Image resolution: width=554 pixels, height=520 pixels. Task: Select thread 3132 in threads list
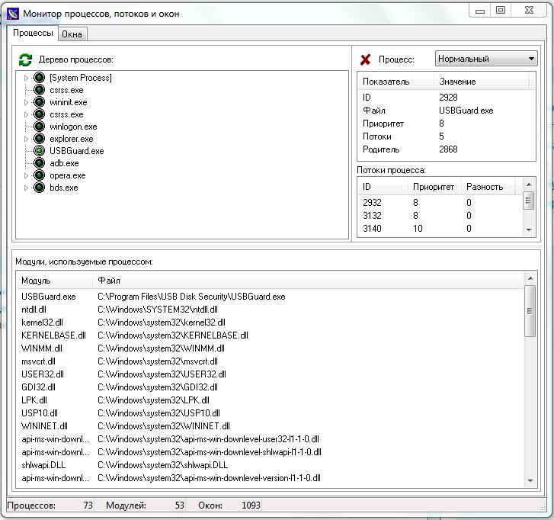[372, 216]
